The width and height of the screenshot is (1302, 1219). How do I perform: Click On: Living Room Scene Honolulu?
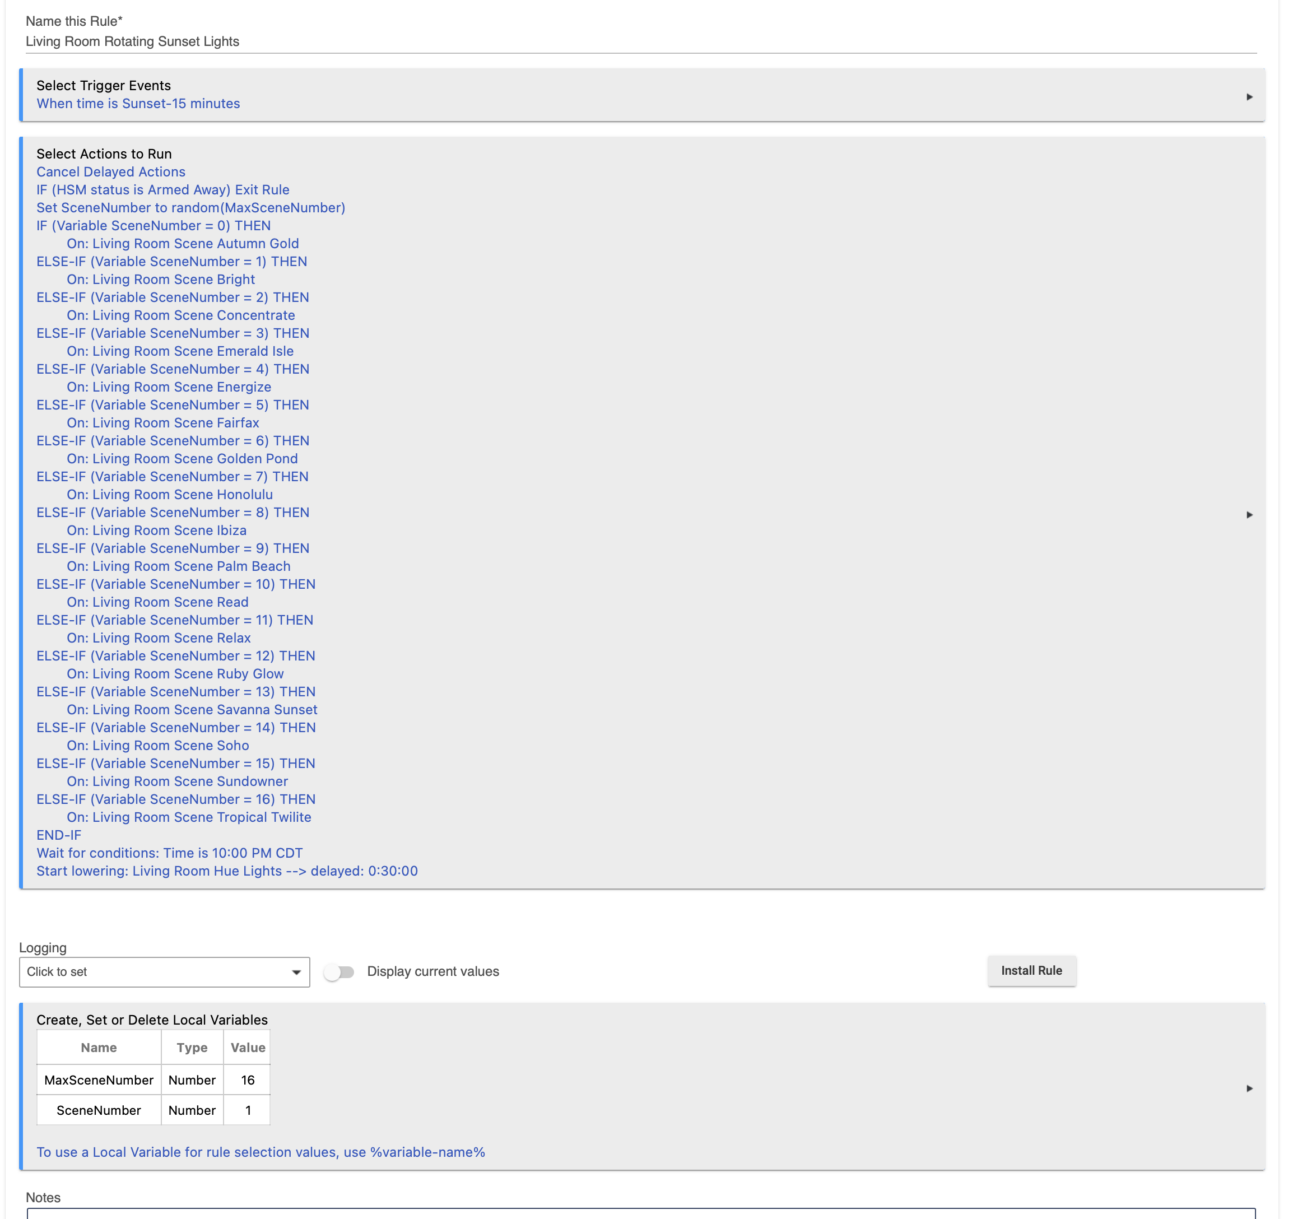170,495
